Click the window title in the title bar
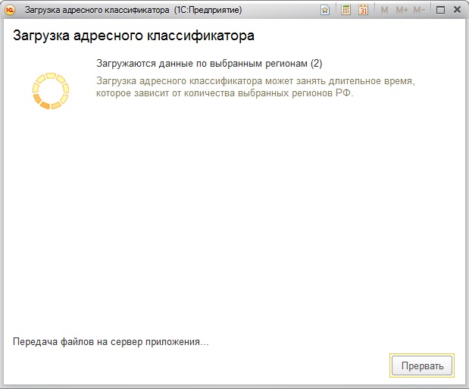 tap(97, 10)
